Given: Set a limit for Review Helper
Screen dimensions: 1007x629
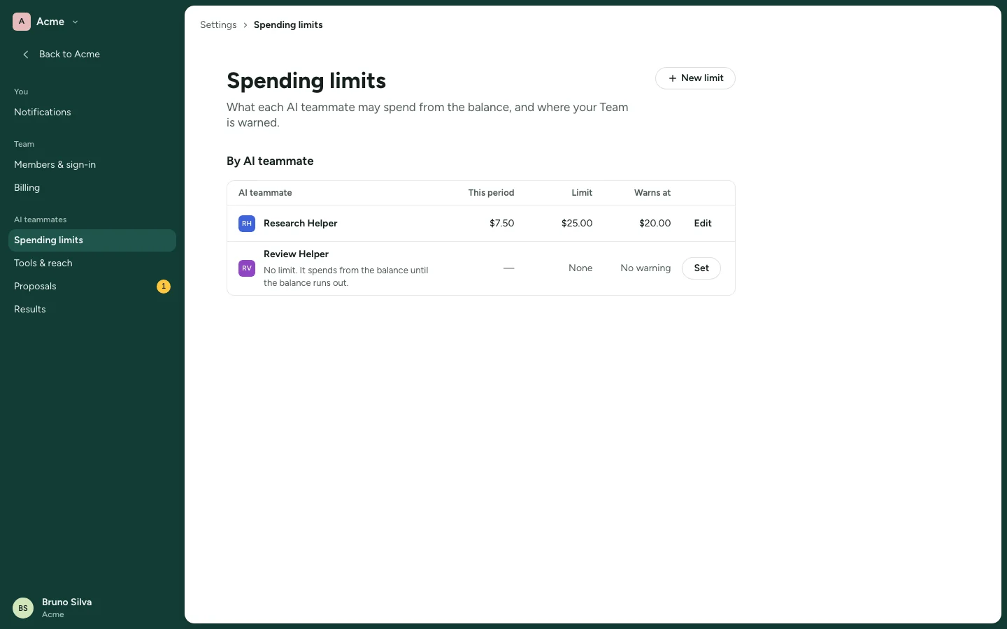Looking at the screenshot, I should [701, 268].
